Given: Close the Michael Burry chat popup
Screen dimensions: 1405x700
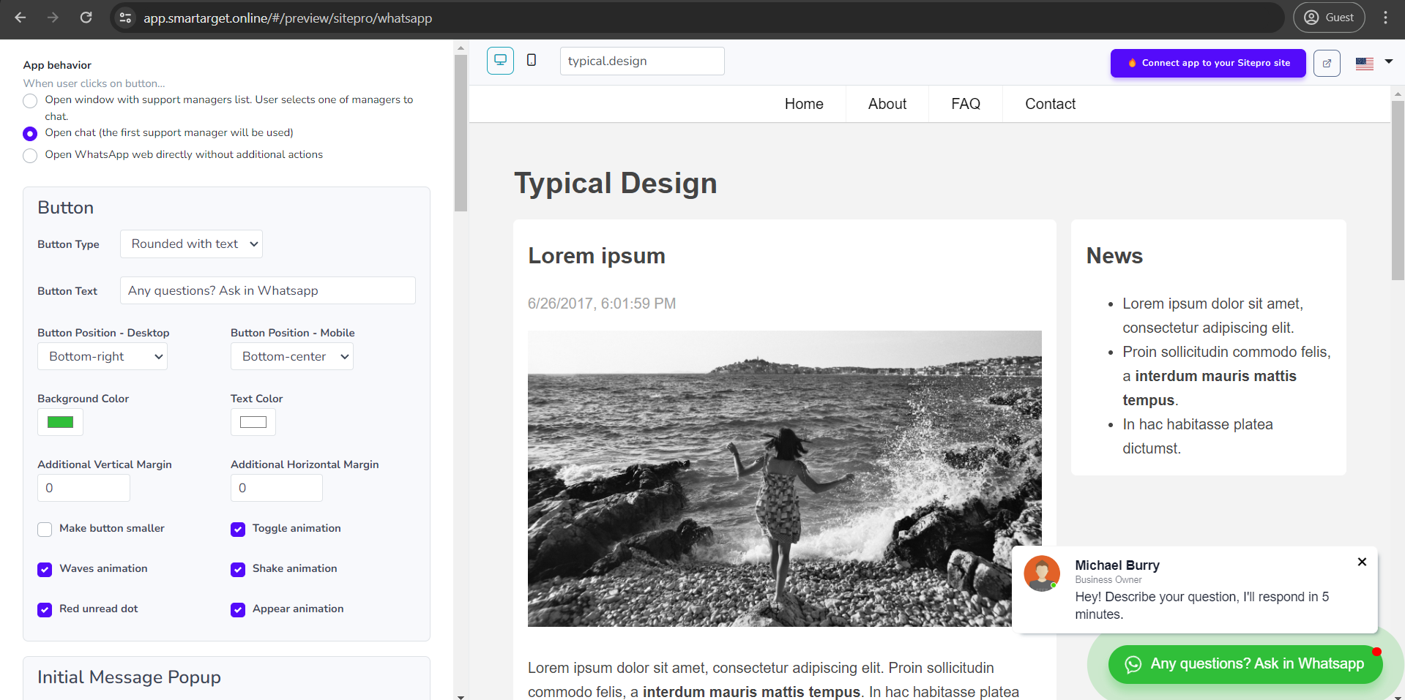Looking at the screenshot, I should pos(1362,562).
